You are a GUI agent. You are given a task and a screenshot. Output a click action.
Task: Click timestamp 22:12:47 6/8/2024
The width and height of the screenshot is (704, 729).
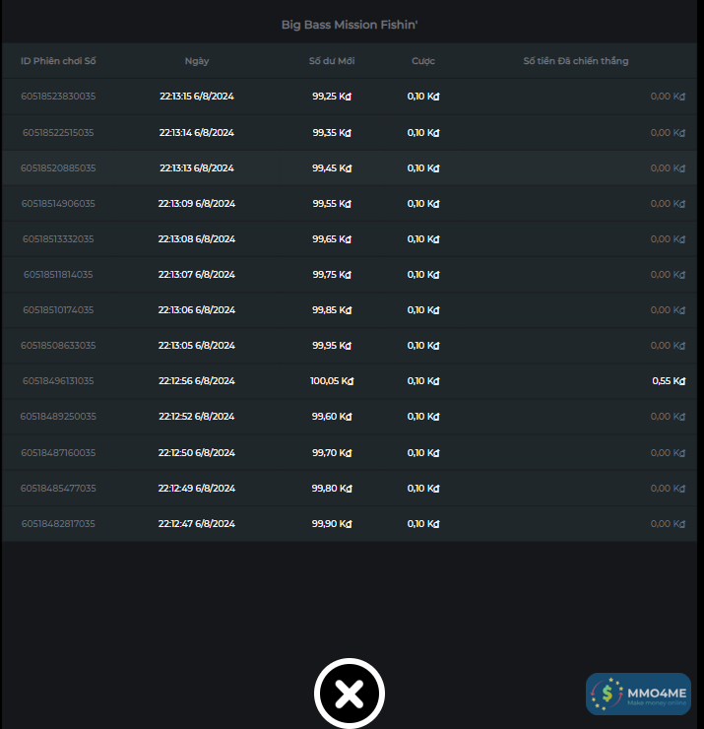coord(197,523)
